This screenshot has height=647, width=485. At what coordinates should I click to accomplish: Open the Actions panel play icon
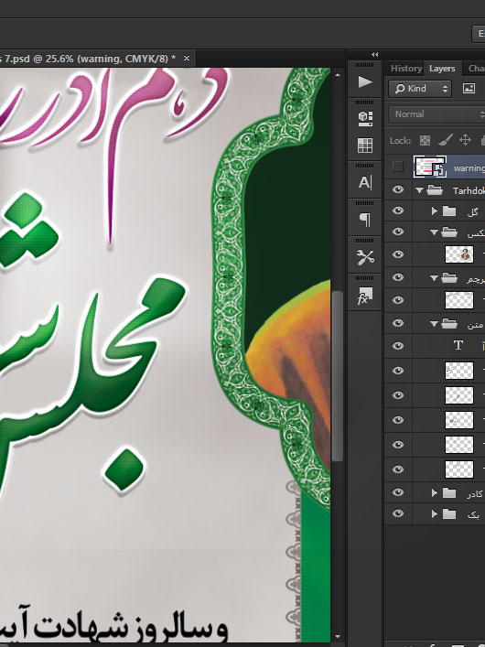click(x=365, y=81)
